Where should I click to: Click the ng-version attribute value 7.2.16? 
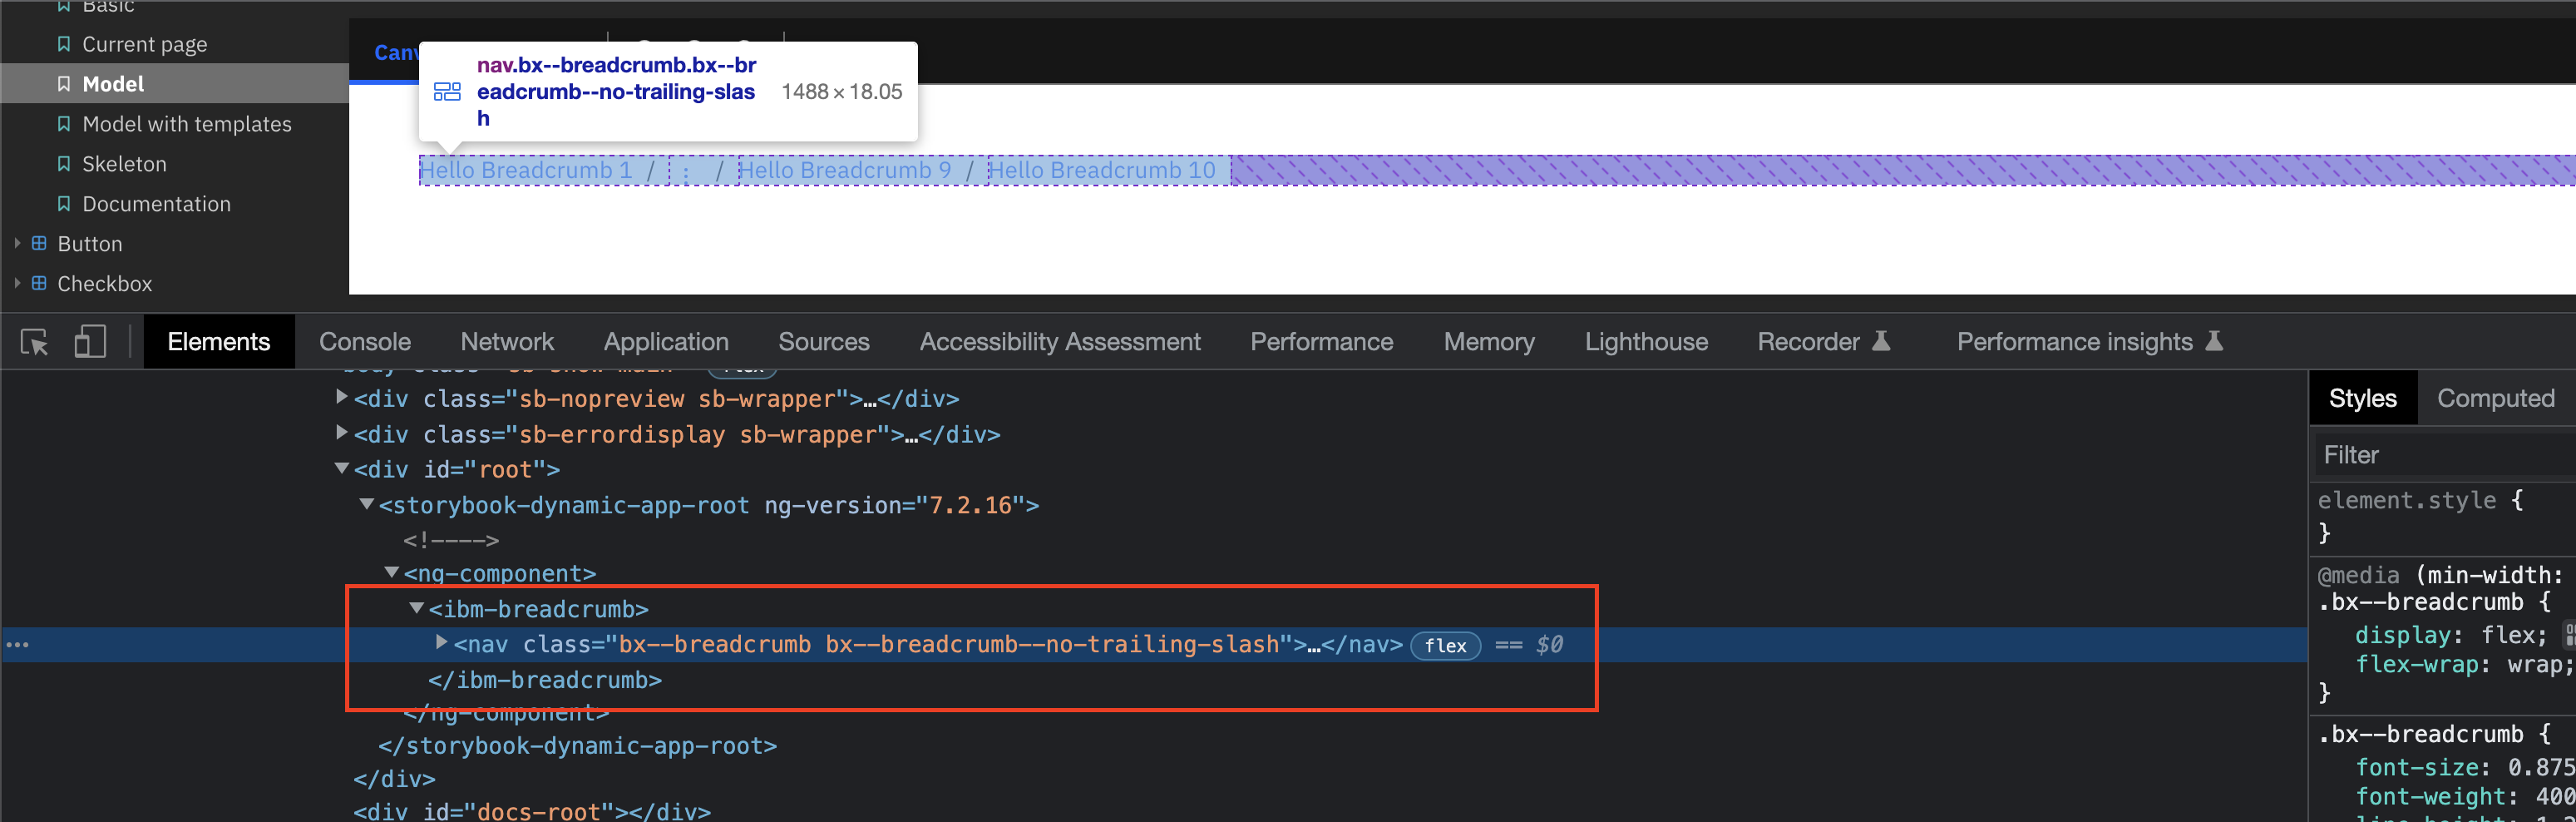click(970, 505)
